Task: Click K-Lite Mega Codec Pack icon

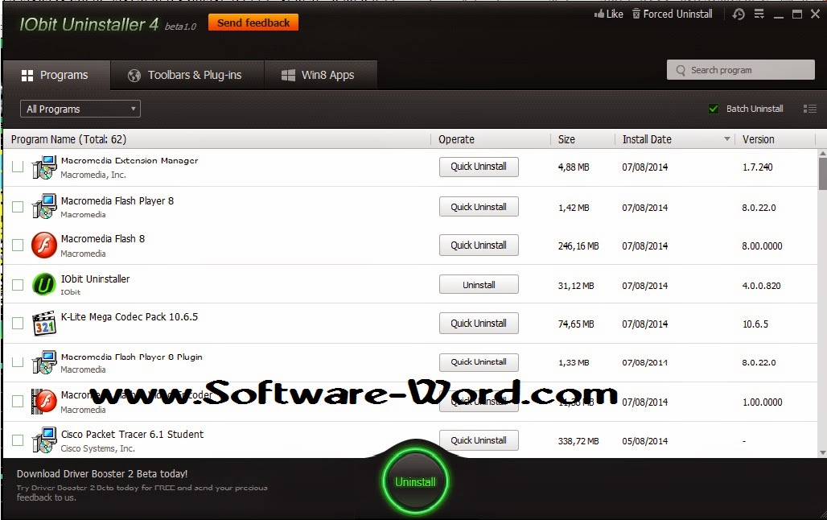Action: [x=43, y=323]
